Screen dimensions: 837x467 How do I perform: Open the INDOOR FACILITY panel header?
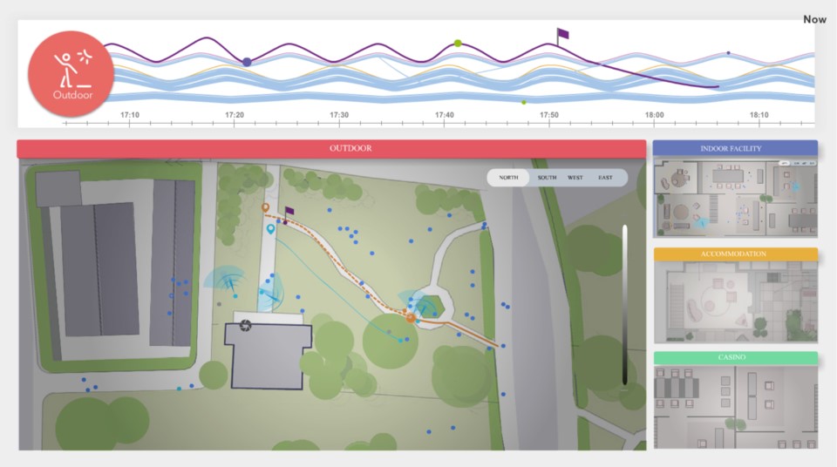click(734, 149)
